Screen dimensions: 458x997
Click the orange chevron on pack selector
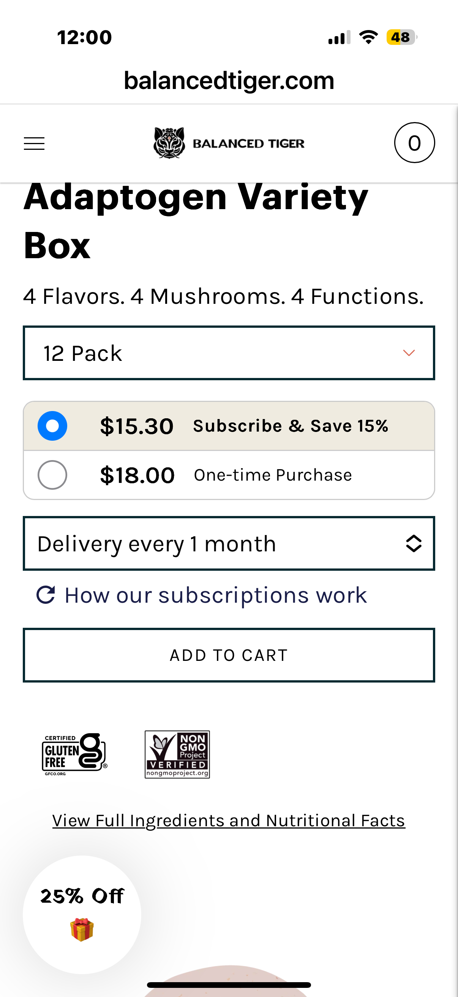[409, 353]
